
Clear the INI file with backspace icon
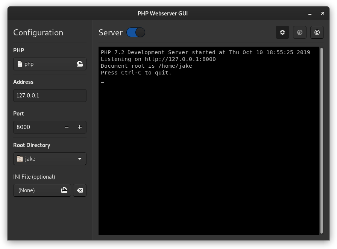point(80,190)
